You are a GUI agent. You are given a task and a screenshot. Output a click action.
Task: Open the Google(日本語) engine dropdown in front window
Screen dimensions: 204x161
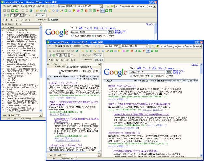[120, 46]
